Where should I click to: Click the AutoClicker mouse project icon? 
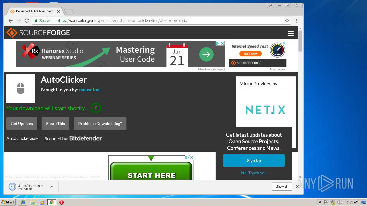tap(21, 88)
